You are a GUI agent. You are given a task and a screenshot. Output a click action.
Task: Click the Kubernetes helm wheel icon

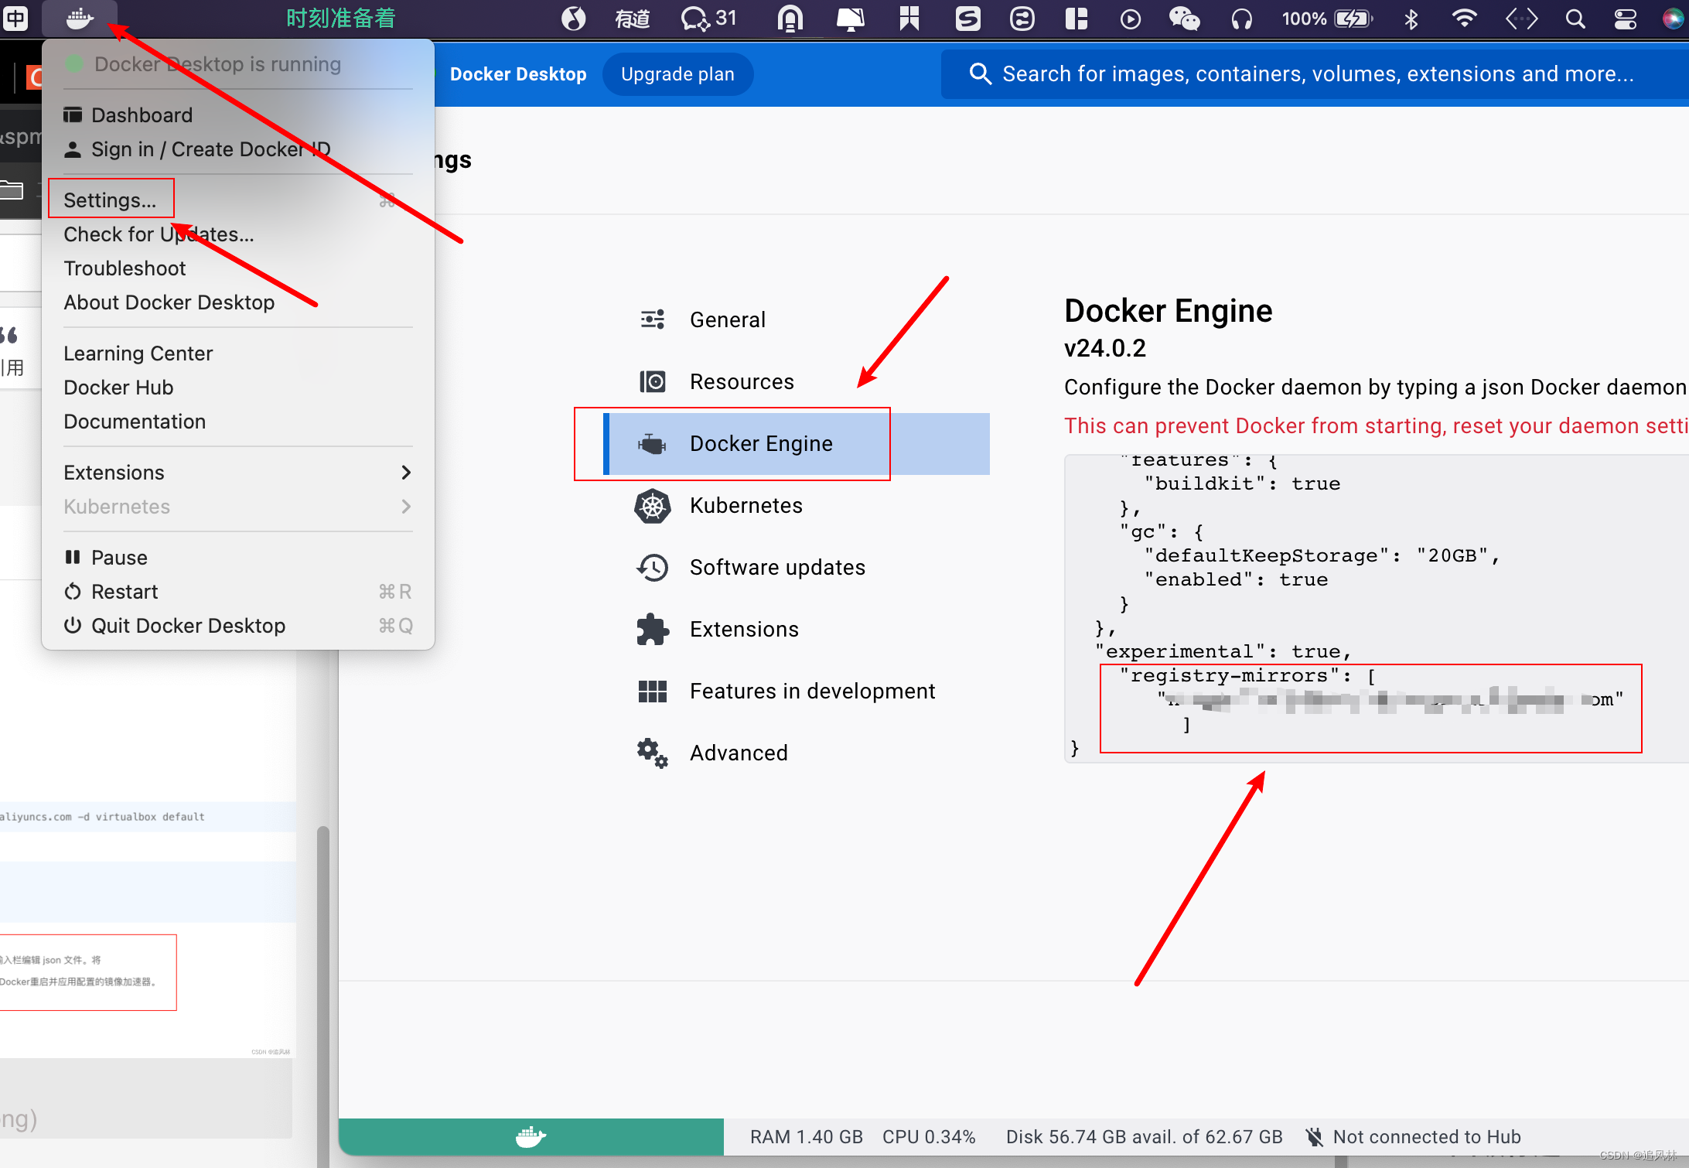[x=652, y=506]
